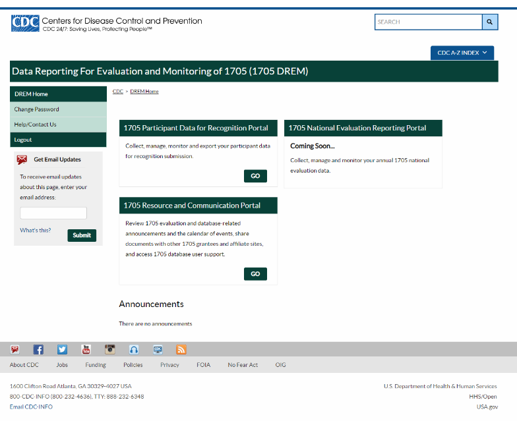Open CDC's Facebook page icon
The image size is (517, 421).
coord(38,349)
